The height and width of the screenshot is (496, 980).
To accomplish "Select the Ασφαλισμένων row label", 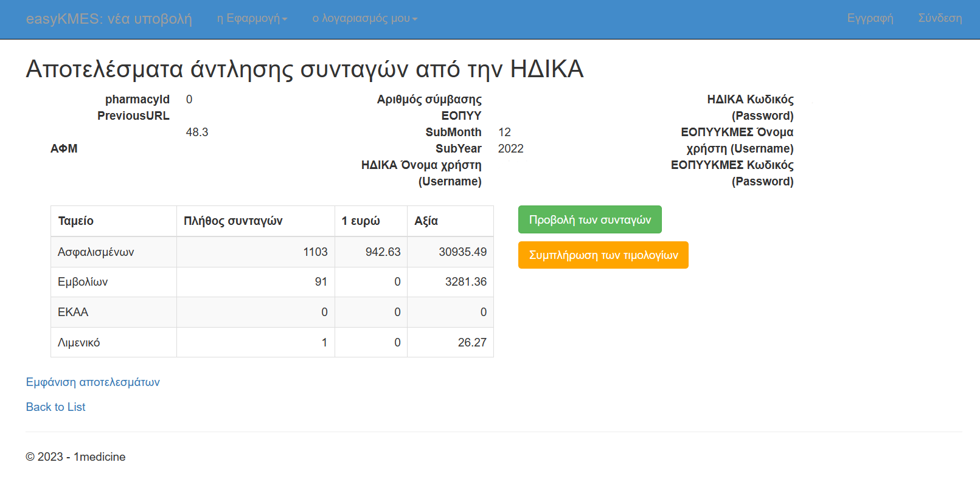I will 96,252.
